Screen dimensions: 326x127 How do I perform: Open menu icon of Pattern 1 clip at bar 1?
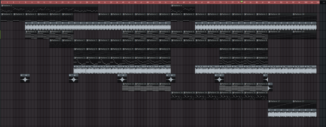pos(2,14)
